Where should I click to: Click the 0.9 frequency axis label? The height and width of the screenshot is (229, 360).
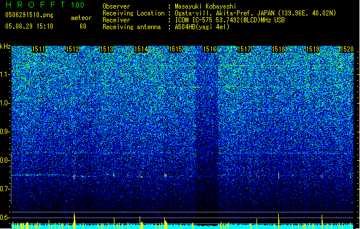pos(5,132)
